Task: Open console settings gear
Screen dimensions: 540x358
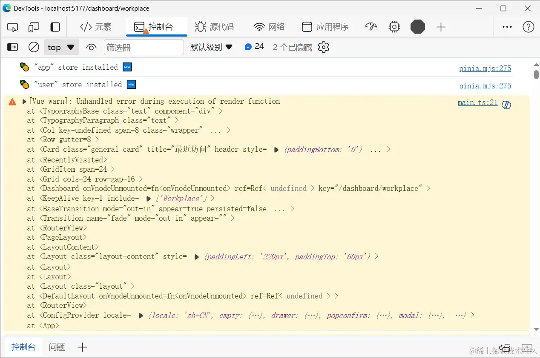Action: pos(324,47)
